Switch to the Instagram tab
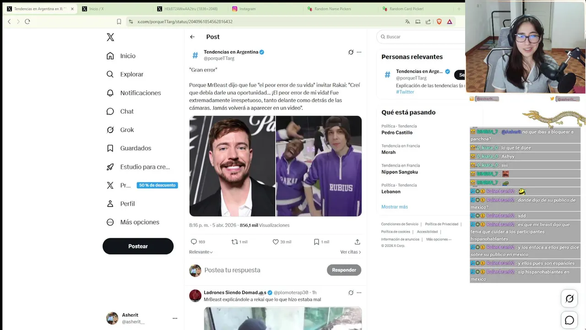The width and height of the screenshot is (586, 330). click(x=265, y=9)
